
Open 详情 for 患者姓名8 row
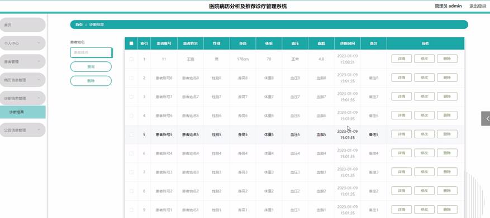tap(401, 77)
